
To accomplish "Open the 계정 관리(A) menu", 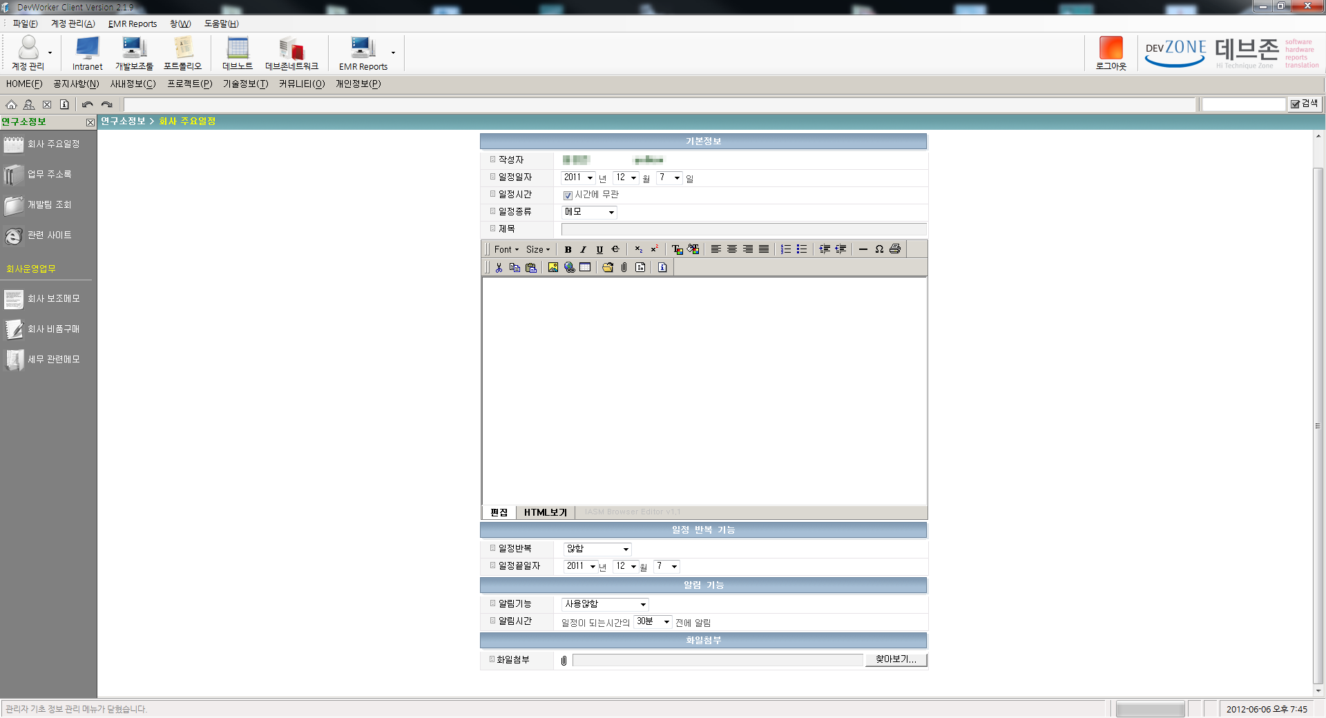I will pos(73,23).
